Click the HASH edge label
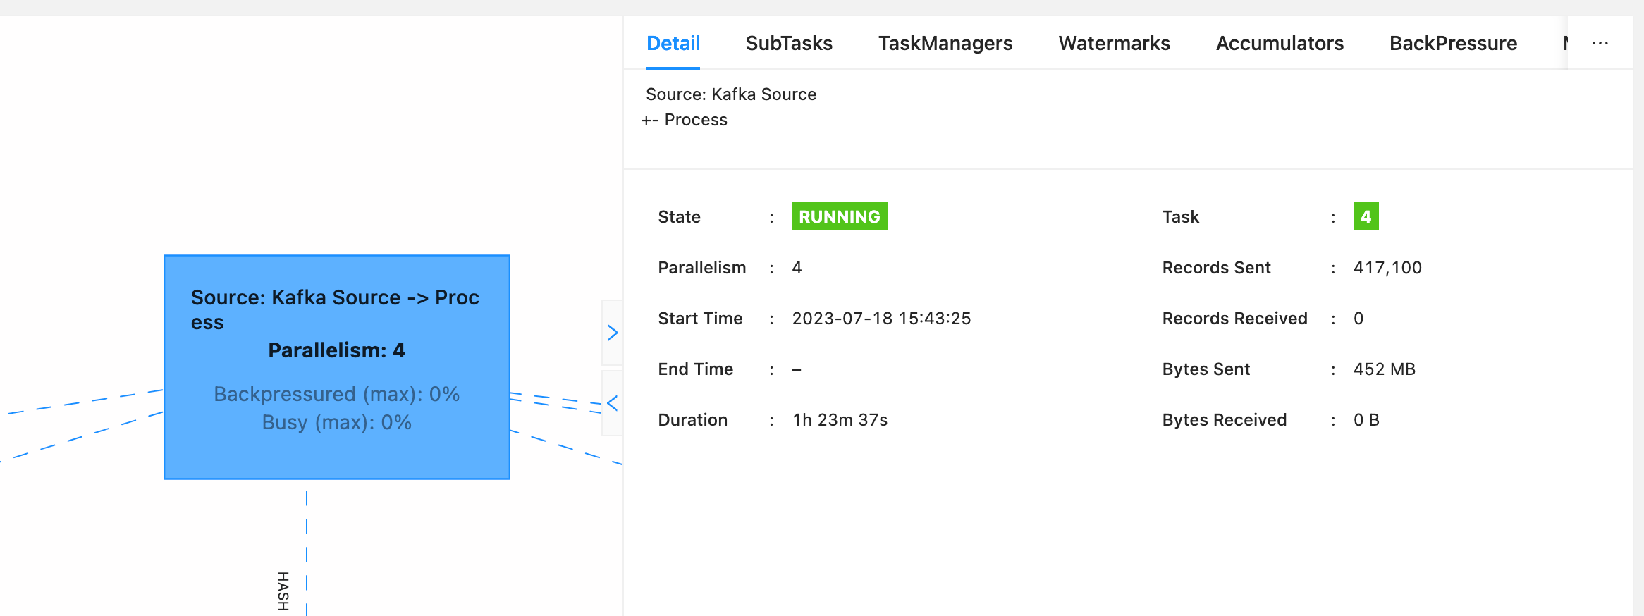 point(283,591)
